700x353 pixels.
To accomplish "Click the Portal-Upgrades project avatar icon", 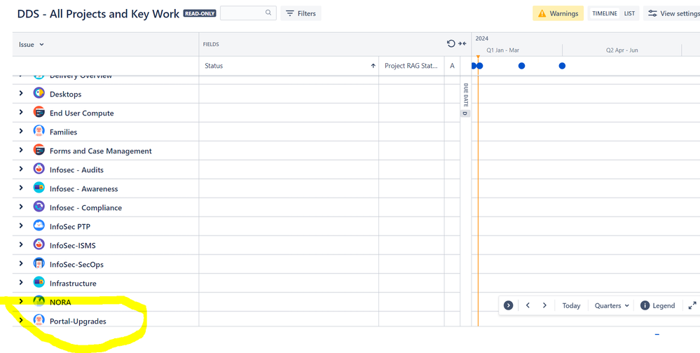I will click(39, 320).
